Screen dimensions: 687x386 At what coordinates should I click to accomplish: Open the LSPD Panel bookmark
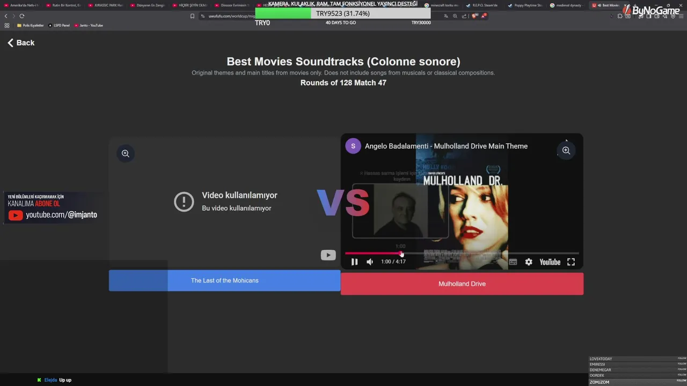pyautogui.click(x=59, y=25)
